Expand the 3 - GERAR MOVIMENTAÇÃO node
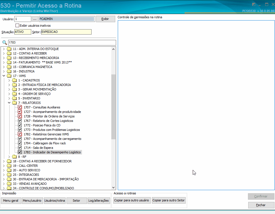Screen dimensions: 275x214 click(x=9, y=89)
